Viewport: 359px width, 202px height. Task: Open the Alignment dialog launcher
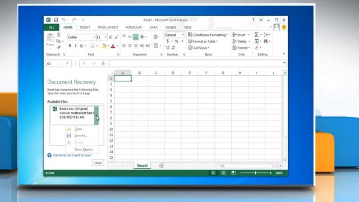pos(162,54)
